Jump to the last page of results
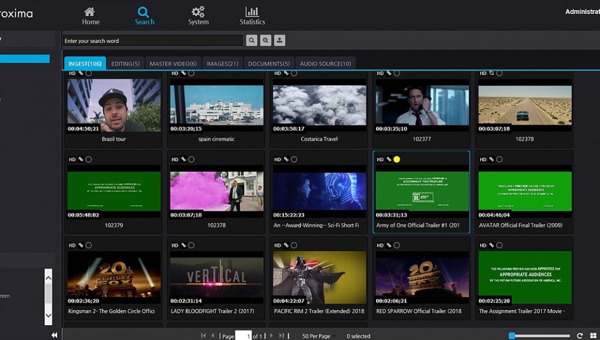The width and height of the screenshot is (600, 340). point(281,336)
